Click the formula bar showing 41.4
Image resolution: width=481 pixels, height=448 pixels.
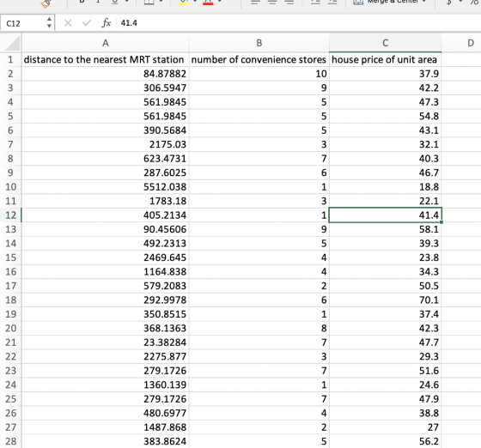(298, 23)
